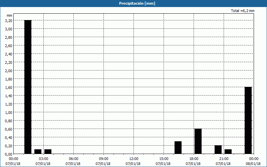Click the '18:00' time axis label
Viewport: 267px width, 167px height.
click(194, 159)
